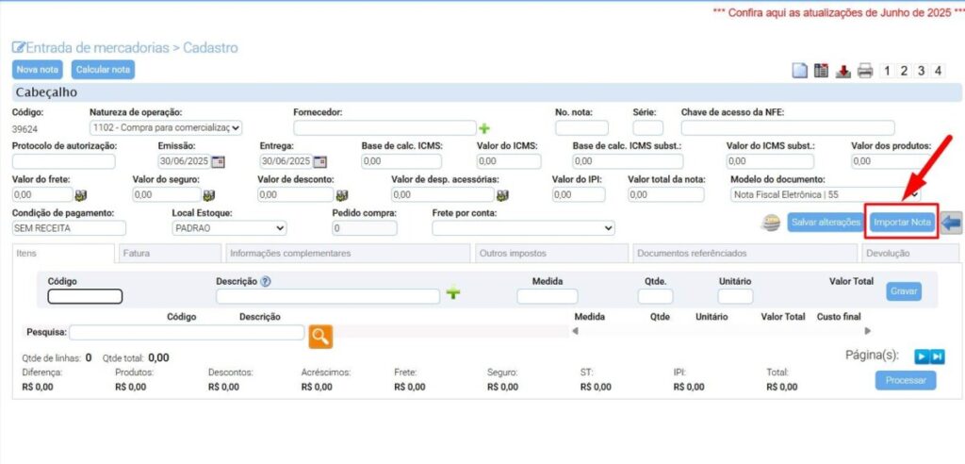
Task: Open the Emissão date calendar picker
Action: click(218, 161)
